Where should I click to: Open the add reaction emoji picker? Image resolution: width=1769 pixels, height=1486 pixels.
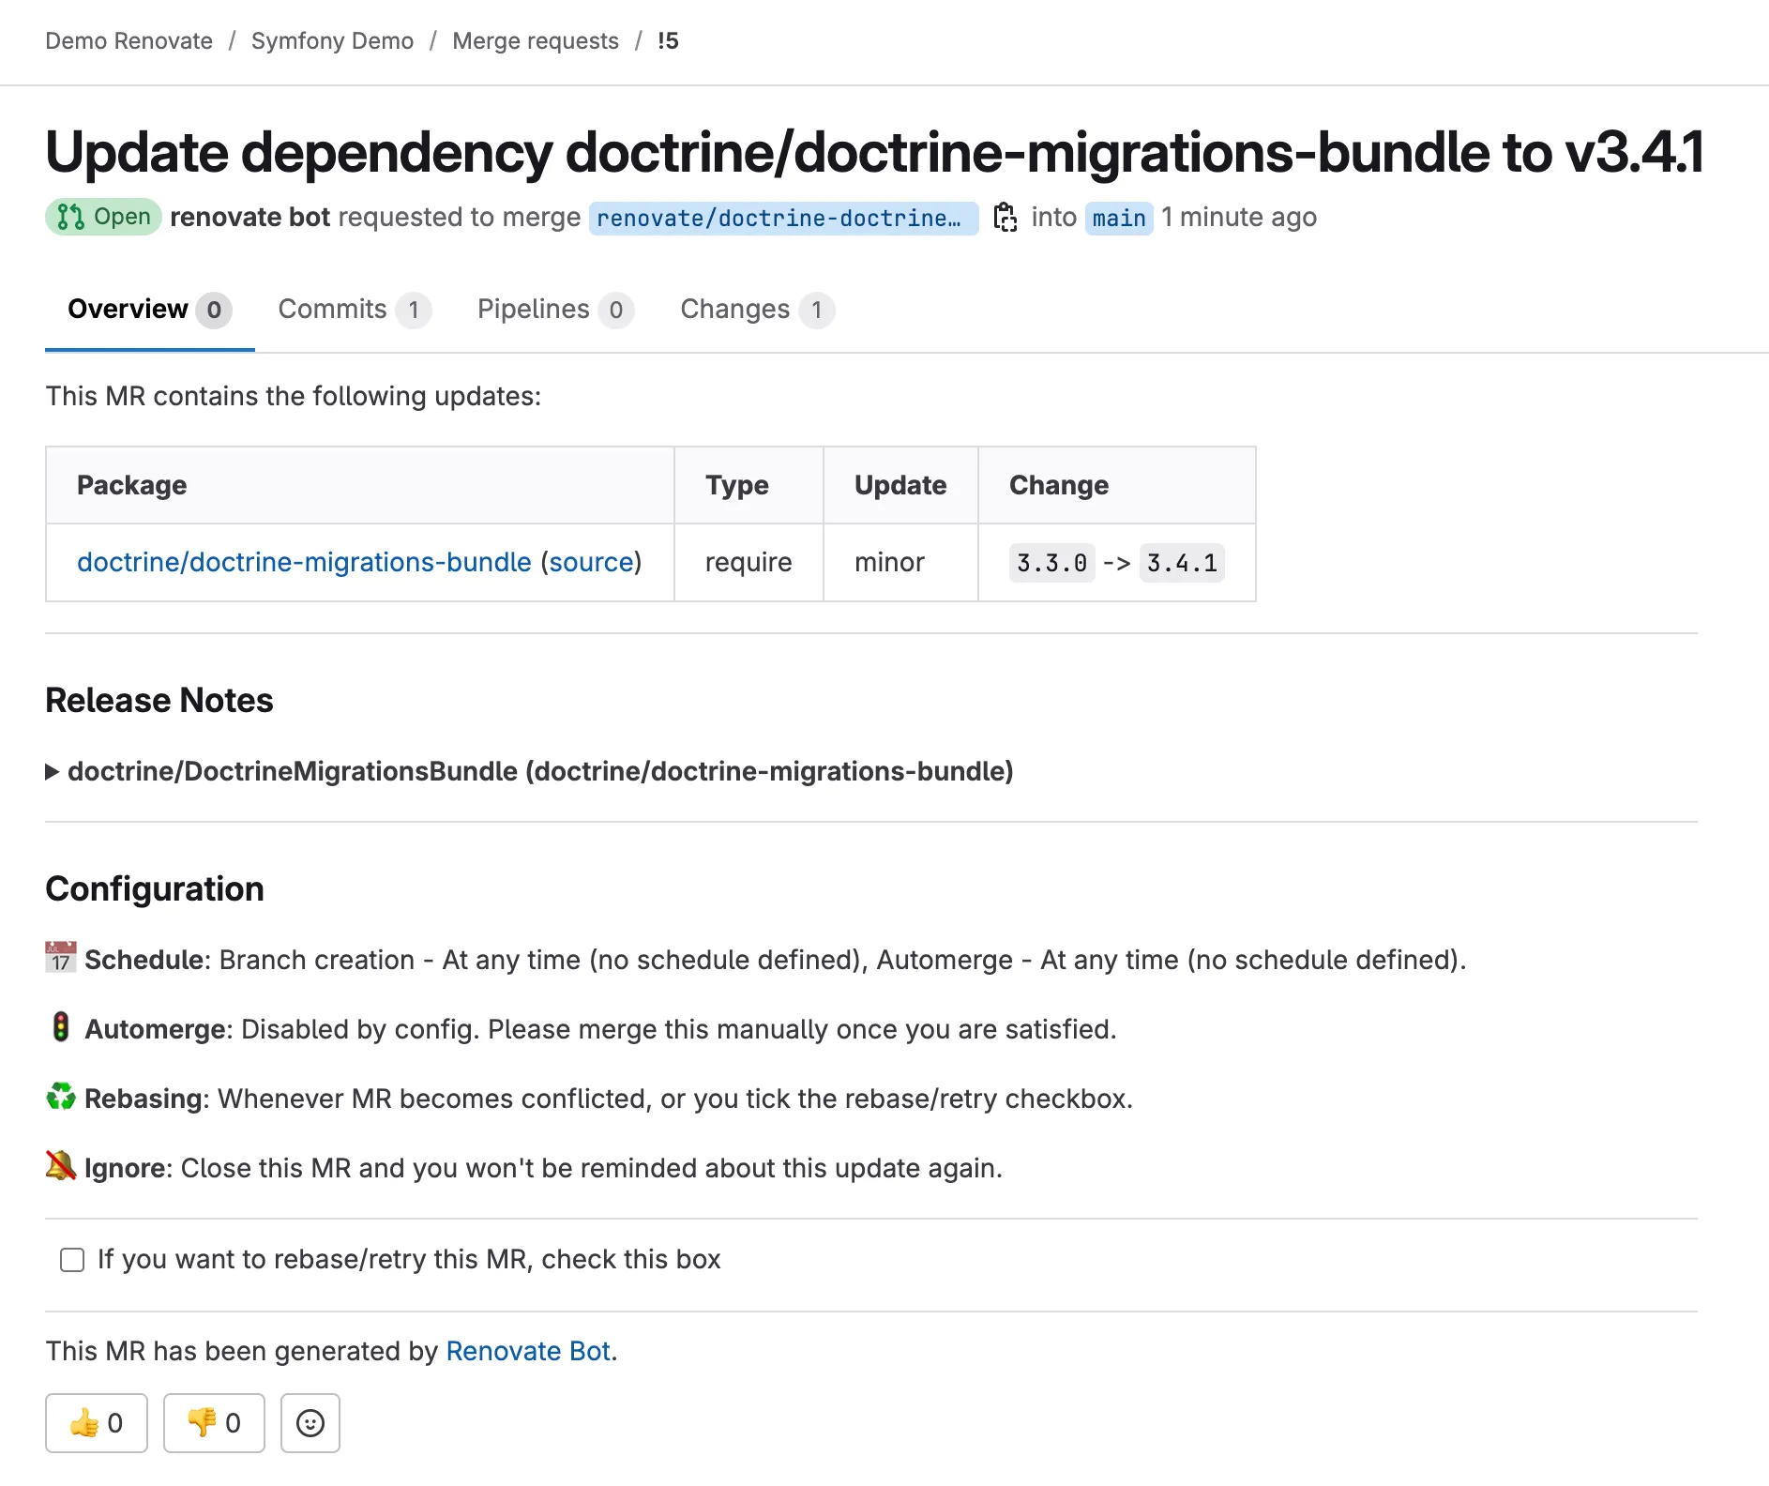coord(310,1423)
